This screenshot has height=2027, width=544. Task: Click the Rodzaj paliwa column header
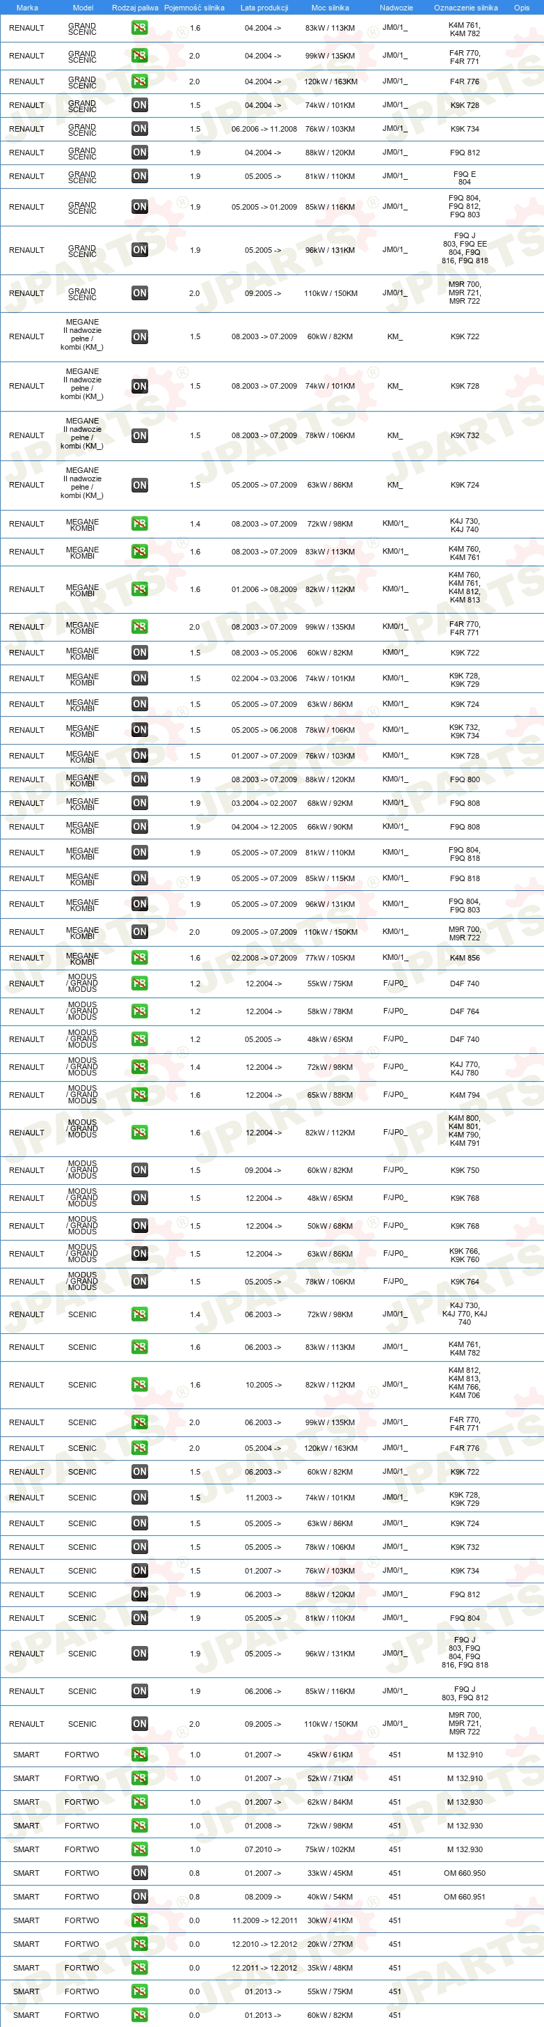(x=135, y=7)
